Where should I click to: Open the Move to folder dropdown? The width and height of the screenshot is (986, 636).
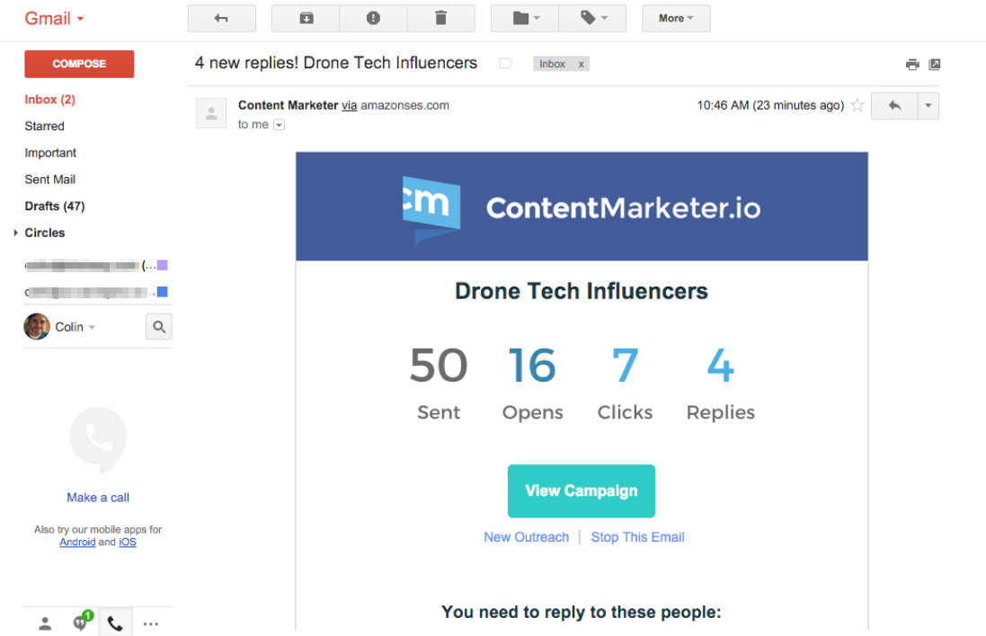[525, 18]
